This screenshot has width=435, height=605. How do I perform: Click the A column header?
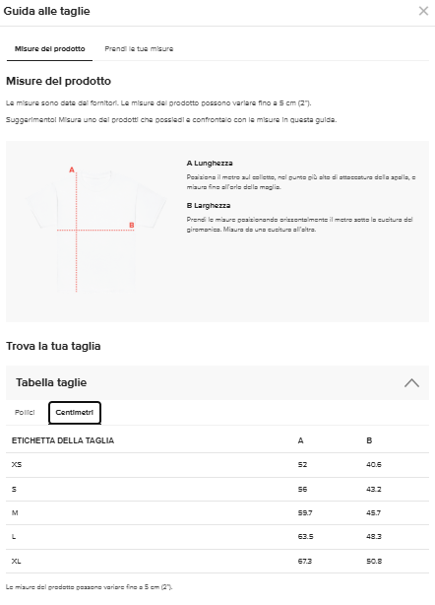(300, 440)
